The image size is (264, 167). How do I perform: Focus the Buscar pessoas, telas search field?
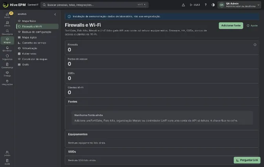pos(94,5)
